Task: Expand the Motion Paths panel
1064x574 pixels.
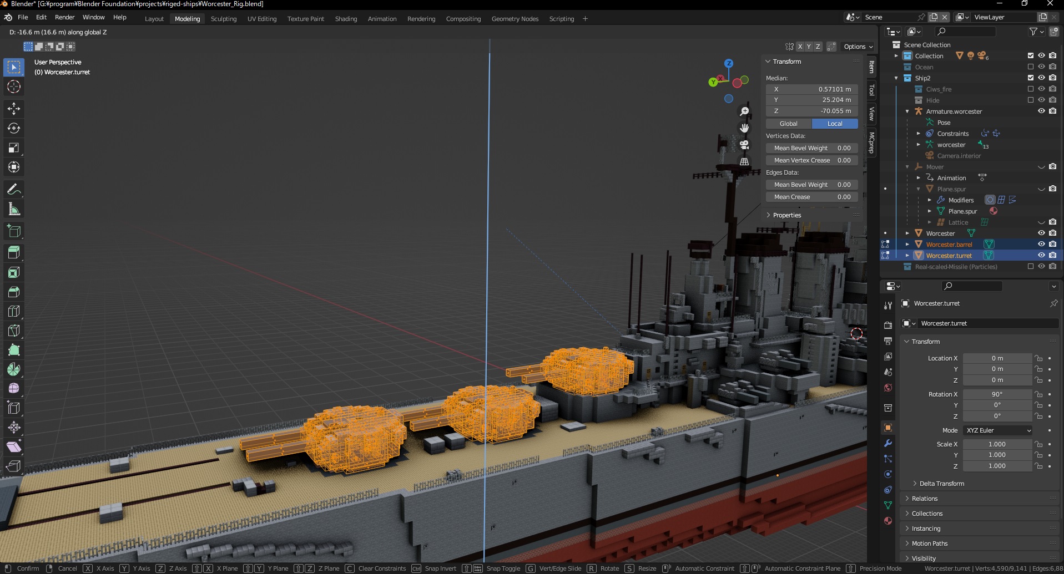Action: (929, 543)
